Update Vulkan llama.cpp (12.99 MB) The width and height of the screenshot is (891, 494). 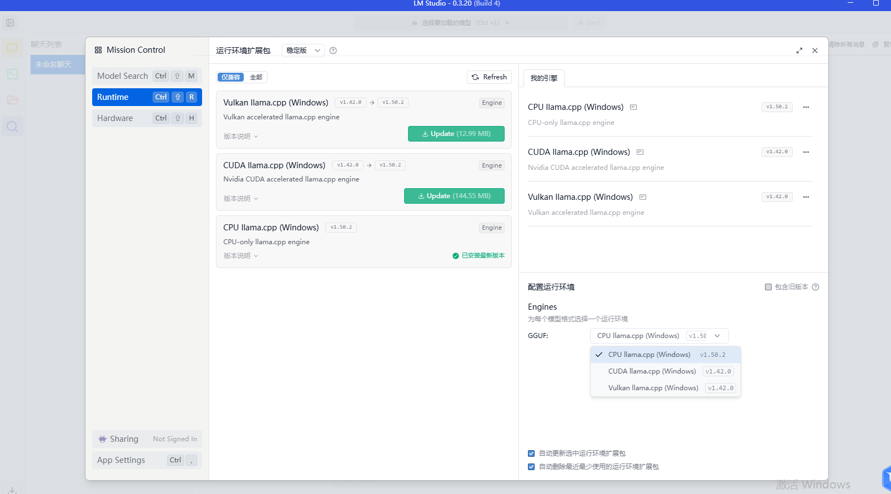tap(456, 134)
